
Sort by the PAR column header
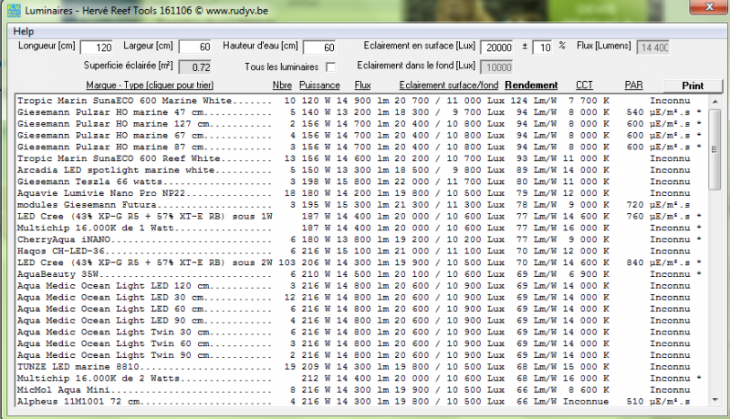[633, 86]
